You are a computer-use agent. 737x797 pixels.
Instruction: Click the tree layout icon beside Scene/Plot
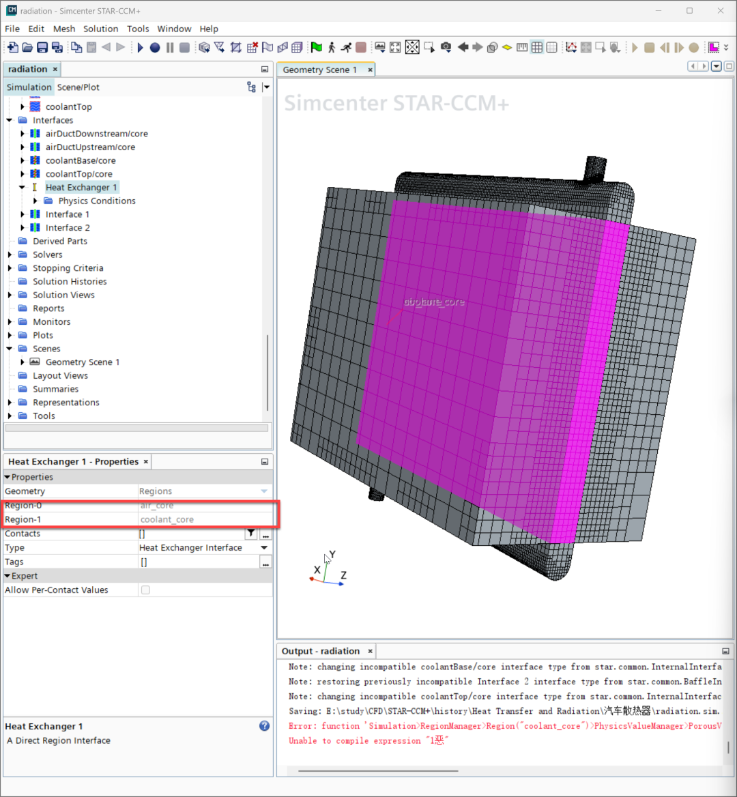tap(251, 87)
